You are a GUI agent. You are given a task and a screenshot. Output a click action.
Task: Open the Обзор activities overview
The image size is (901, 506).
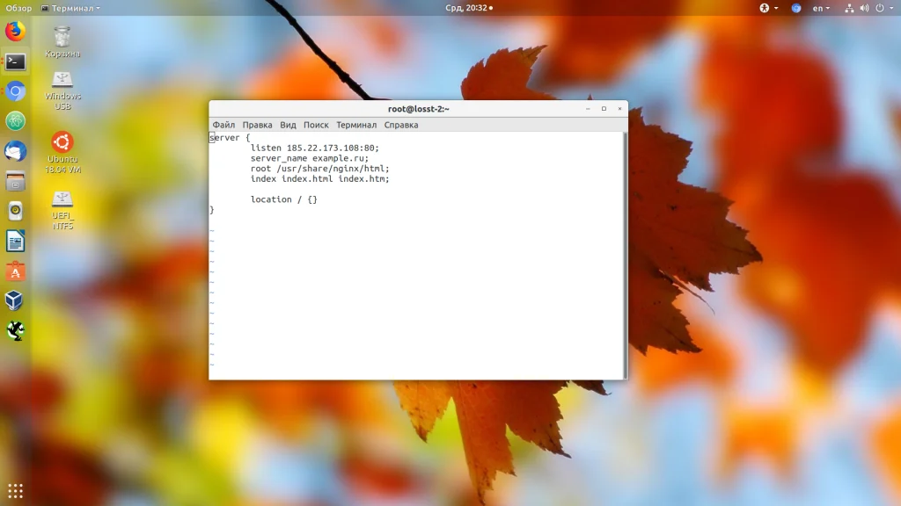pyautogui.click(x=19, y=8)
